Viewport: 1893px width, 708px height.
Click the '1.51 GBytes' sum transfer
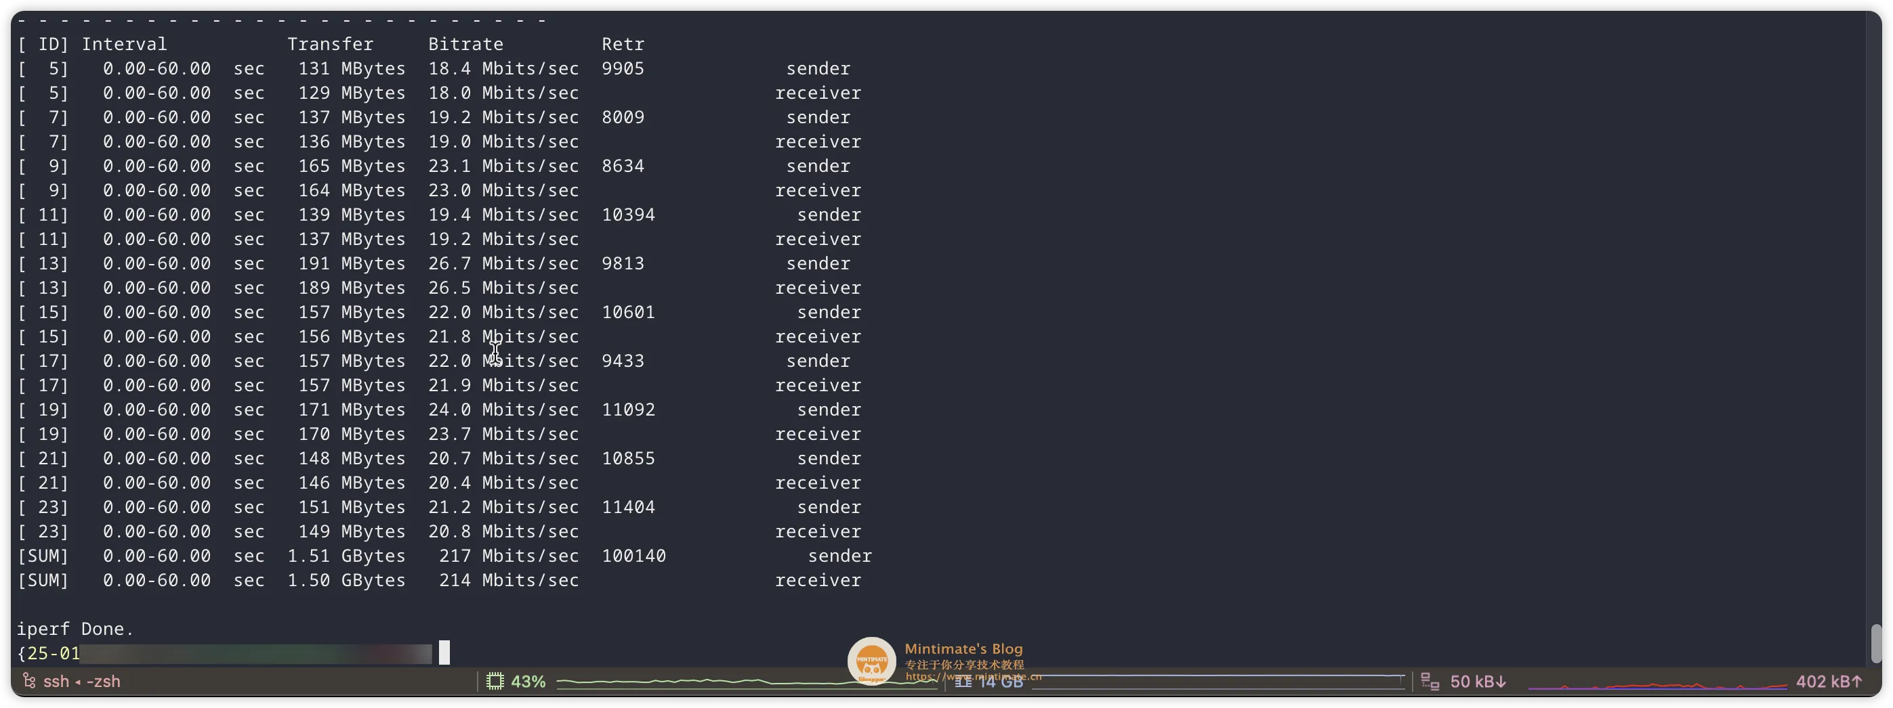tap(346, 555)
